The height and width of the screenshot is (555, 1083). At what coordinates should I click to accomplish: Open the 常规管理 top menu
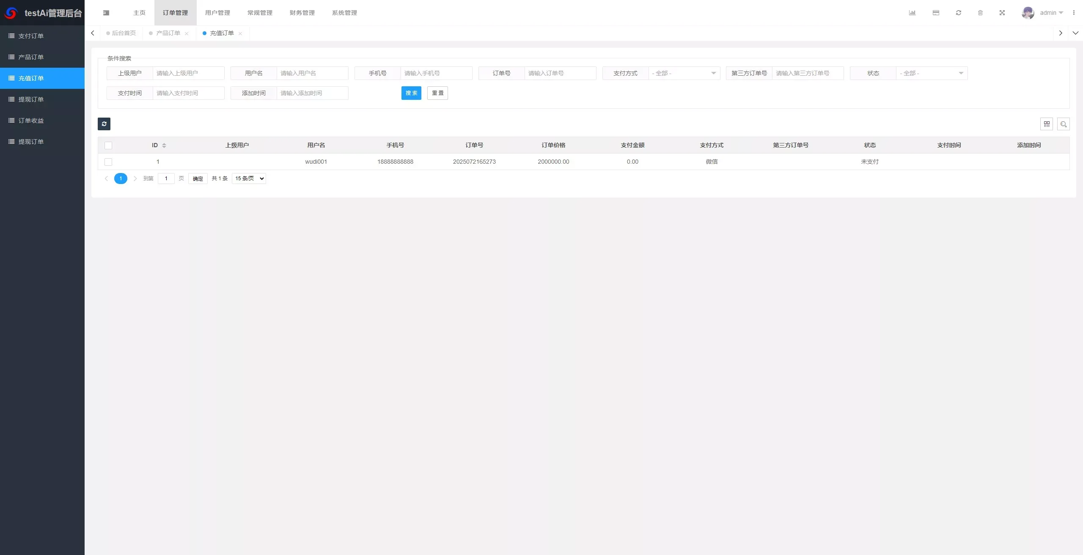click(260, 13)
